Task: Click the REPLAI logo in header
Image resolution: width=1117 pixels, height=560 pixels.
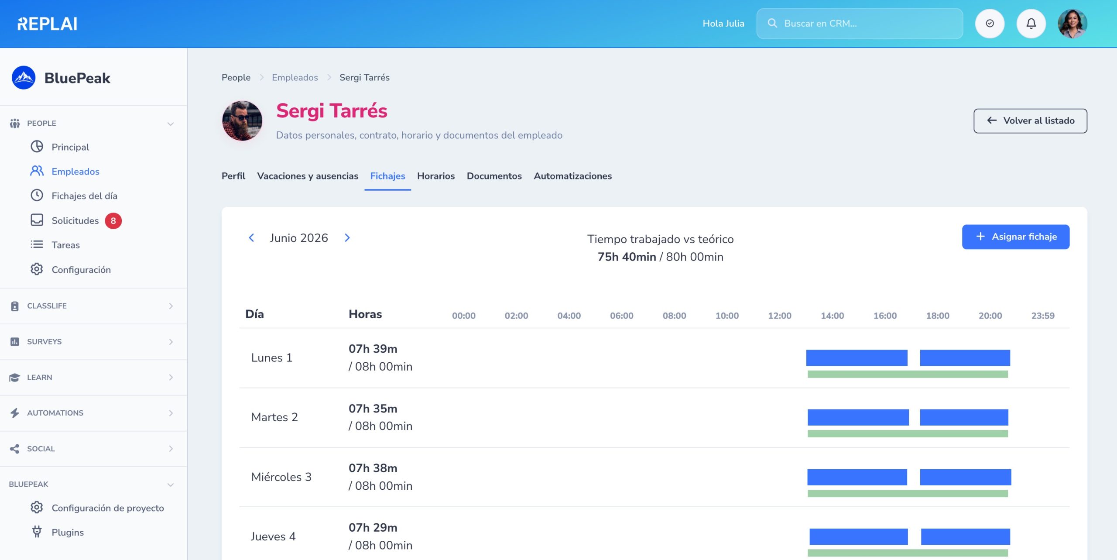Action: pos(47,24)
